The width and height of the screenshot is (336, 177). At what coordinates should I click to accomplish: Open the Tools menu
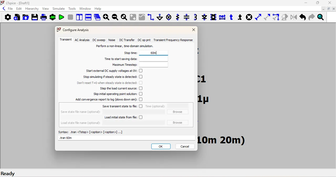[72, 9]
